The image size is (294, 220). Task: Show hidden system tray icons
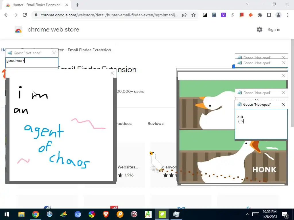pyautogui.click(x=247, y=214)
